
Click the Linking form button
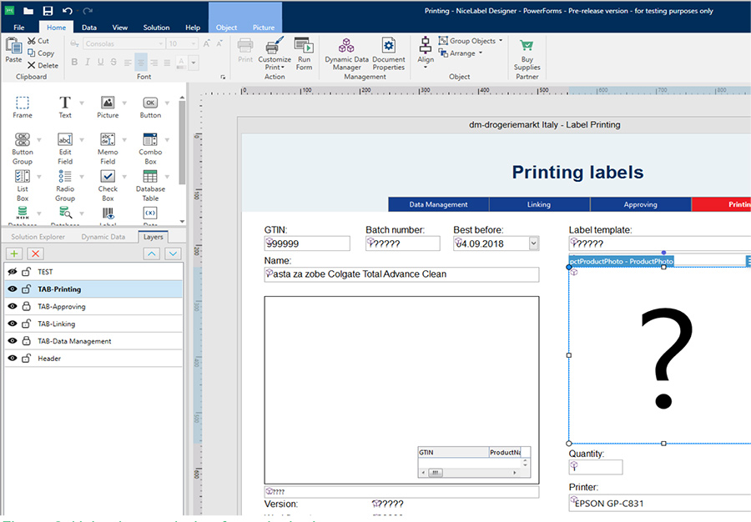pos(539,204)
